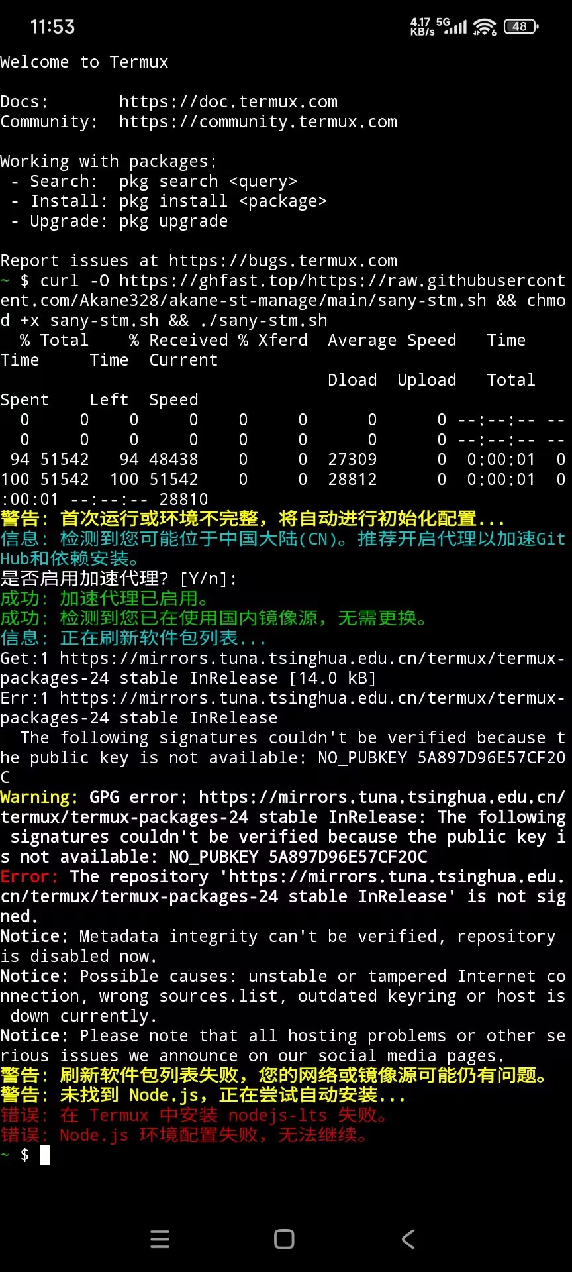Tap the Android back navigation arrow
This screenshot has height=1272, width=572.
(x=408, y=1239)
